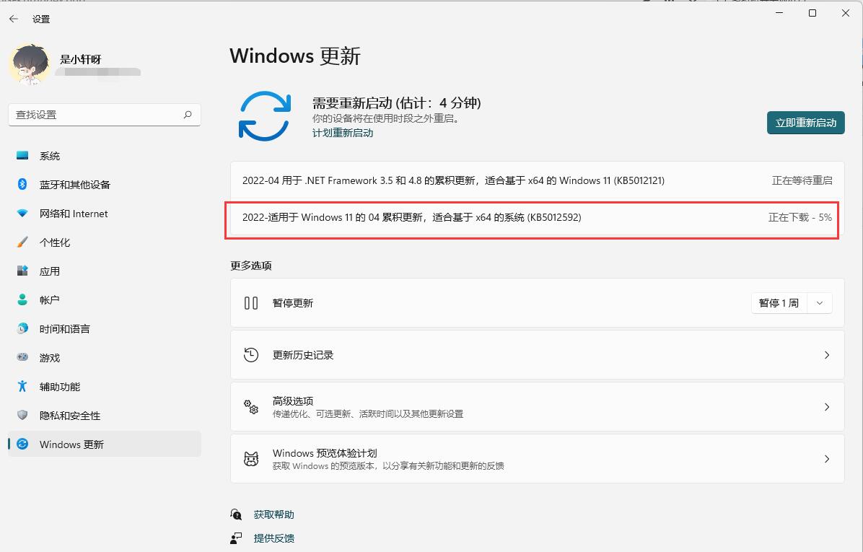Select 个性化 label in the sidebar
Image resolution: width=863 pixels, height=552 pixels.
55,242
